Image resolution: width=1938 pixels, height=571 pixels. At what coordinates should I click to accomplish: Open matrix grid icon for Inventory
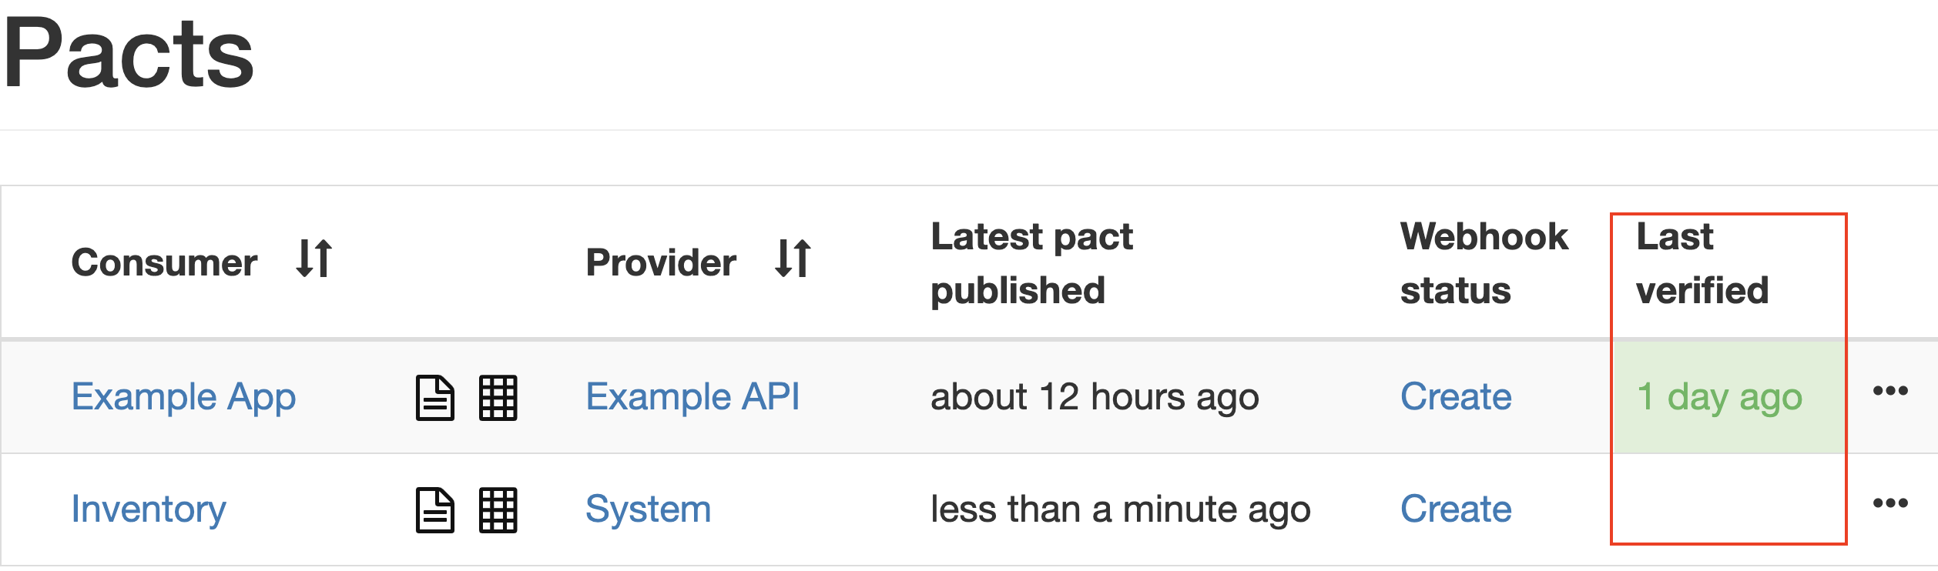tap(498, 510)
